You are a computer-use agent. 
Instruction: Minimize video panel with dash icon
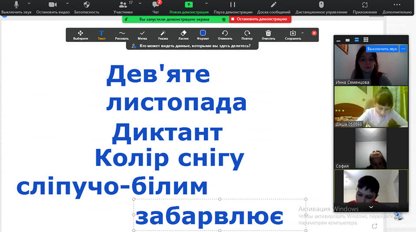338,40
